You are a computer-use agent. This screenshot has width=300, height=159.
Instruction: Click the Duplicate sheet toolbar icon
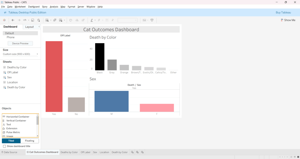[55, 20]
